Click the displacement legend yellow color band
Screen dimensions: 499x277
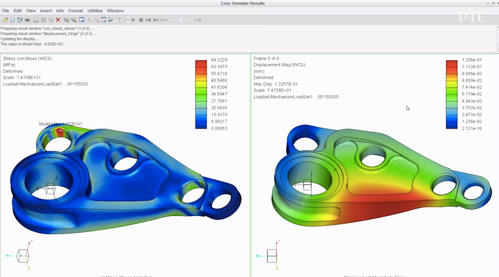pyautogui.click(x=451, y=84)
